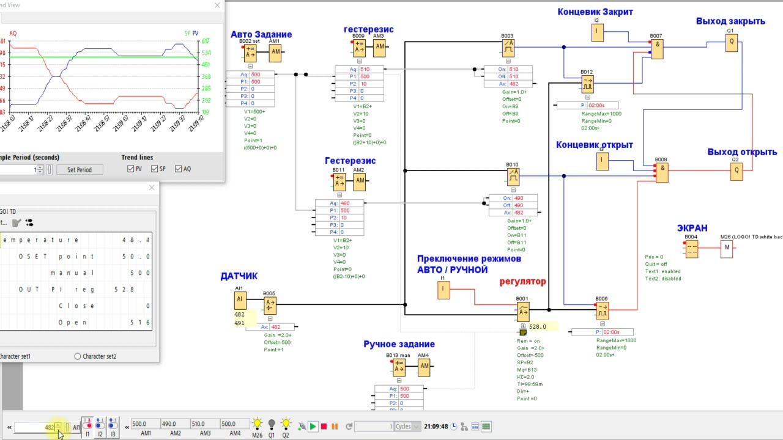783x440 pixels.
Task: Click AM3 value field showing 510.0
Action: point(205,424)
